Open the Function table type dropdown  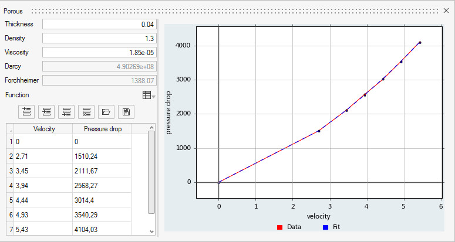tap(149, 95)
